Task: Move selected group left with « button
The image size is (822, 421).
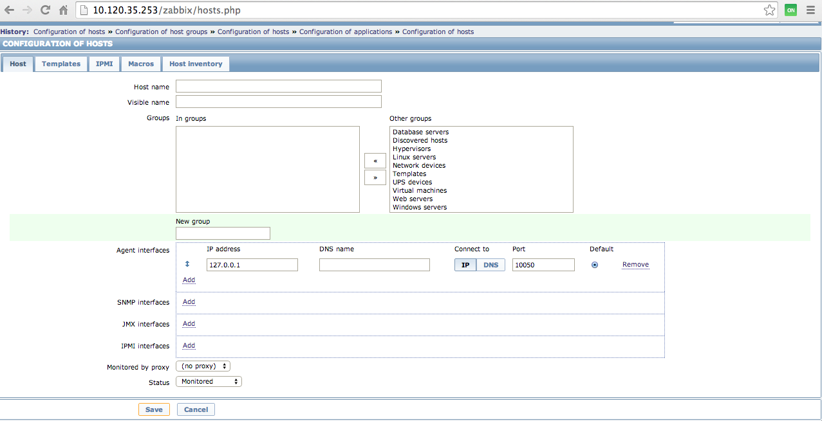Action: tap(375, 161)
